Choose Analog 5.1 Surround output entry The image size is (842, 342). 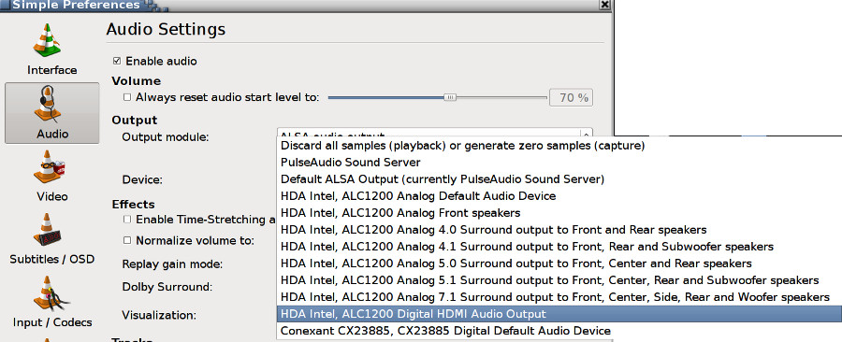559,280
